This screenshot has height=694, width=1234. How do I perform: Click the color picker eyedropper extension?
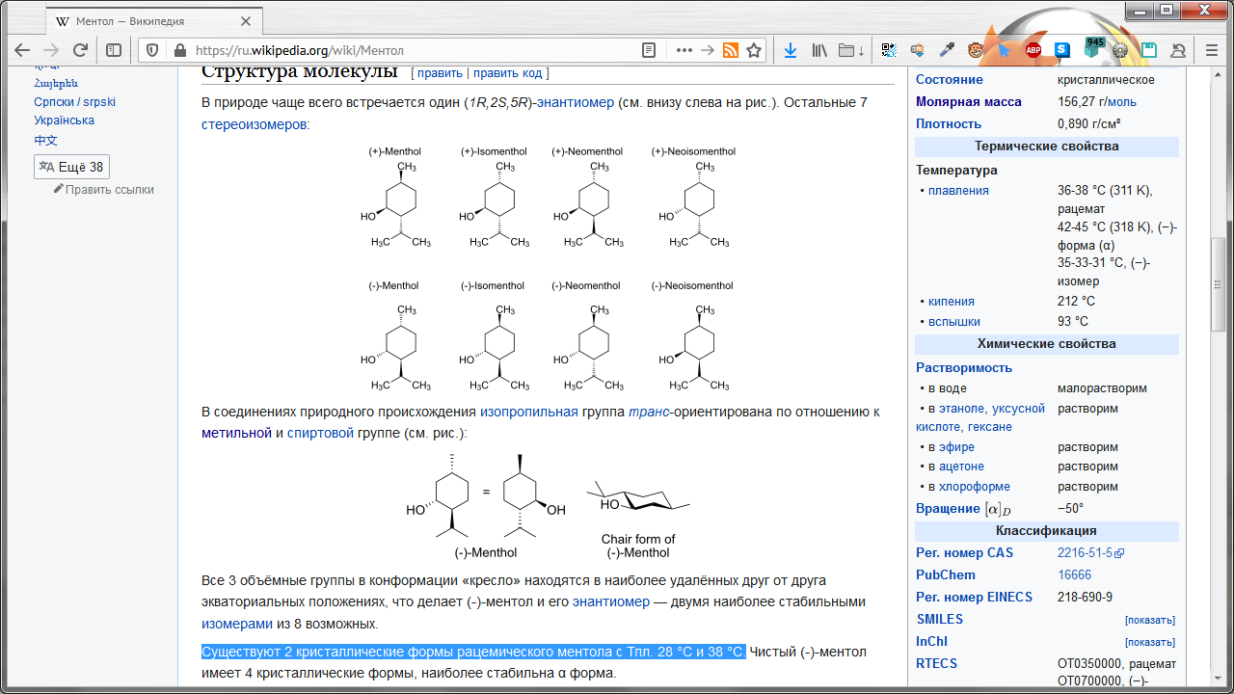click(x=947, y=50)
